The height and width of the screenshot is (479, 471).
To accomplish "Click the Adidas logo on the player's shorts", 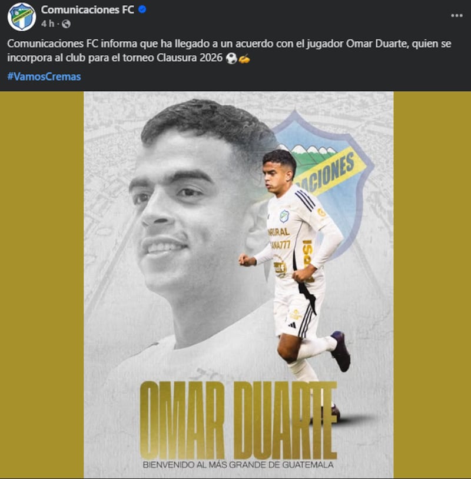I will pos(292,325).
